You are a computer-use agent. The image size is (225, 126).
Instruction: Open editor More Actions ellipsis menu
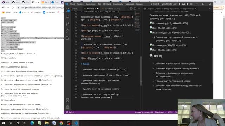click(139, 9)
